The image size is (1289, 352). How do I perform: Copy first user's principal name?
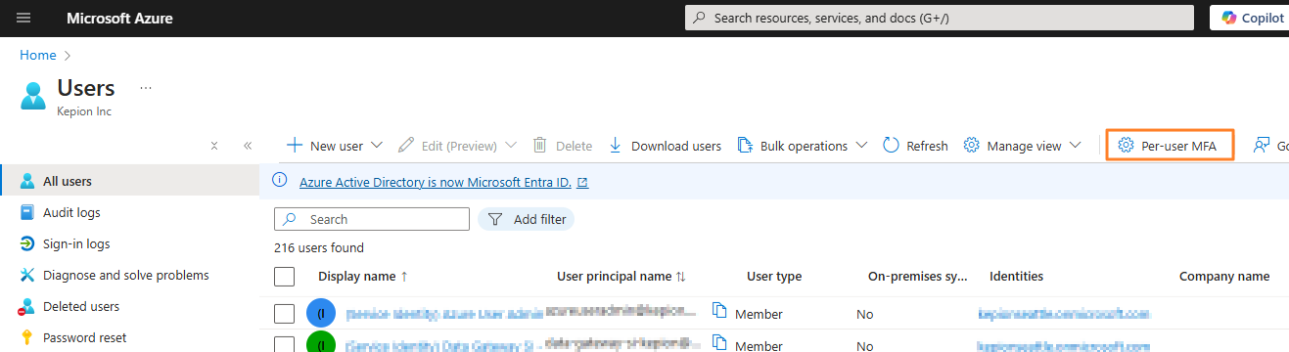(x=720, y=311)
